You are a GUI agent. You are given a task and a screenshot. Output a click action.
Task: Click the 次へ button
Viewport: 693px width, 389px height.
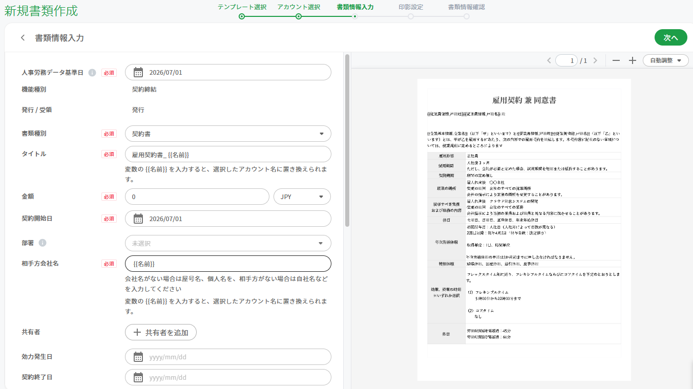[x=671, y=38]
